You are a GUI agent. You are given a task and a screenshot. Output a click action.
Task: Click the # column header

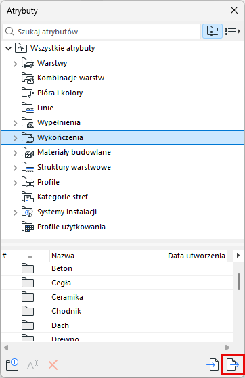pyautogui.click(x=10, y=256)
